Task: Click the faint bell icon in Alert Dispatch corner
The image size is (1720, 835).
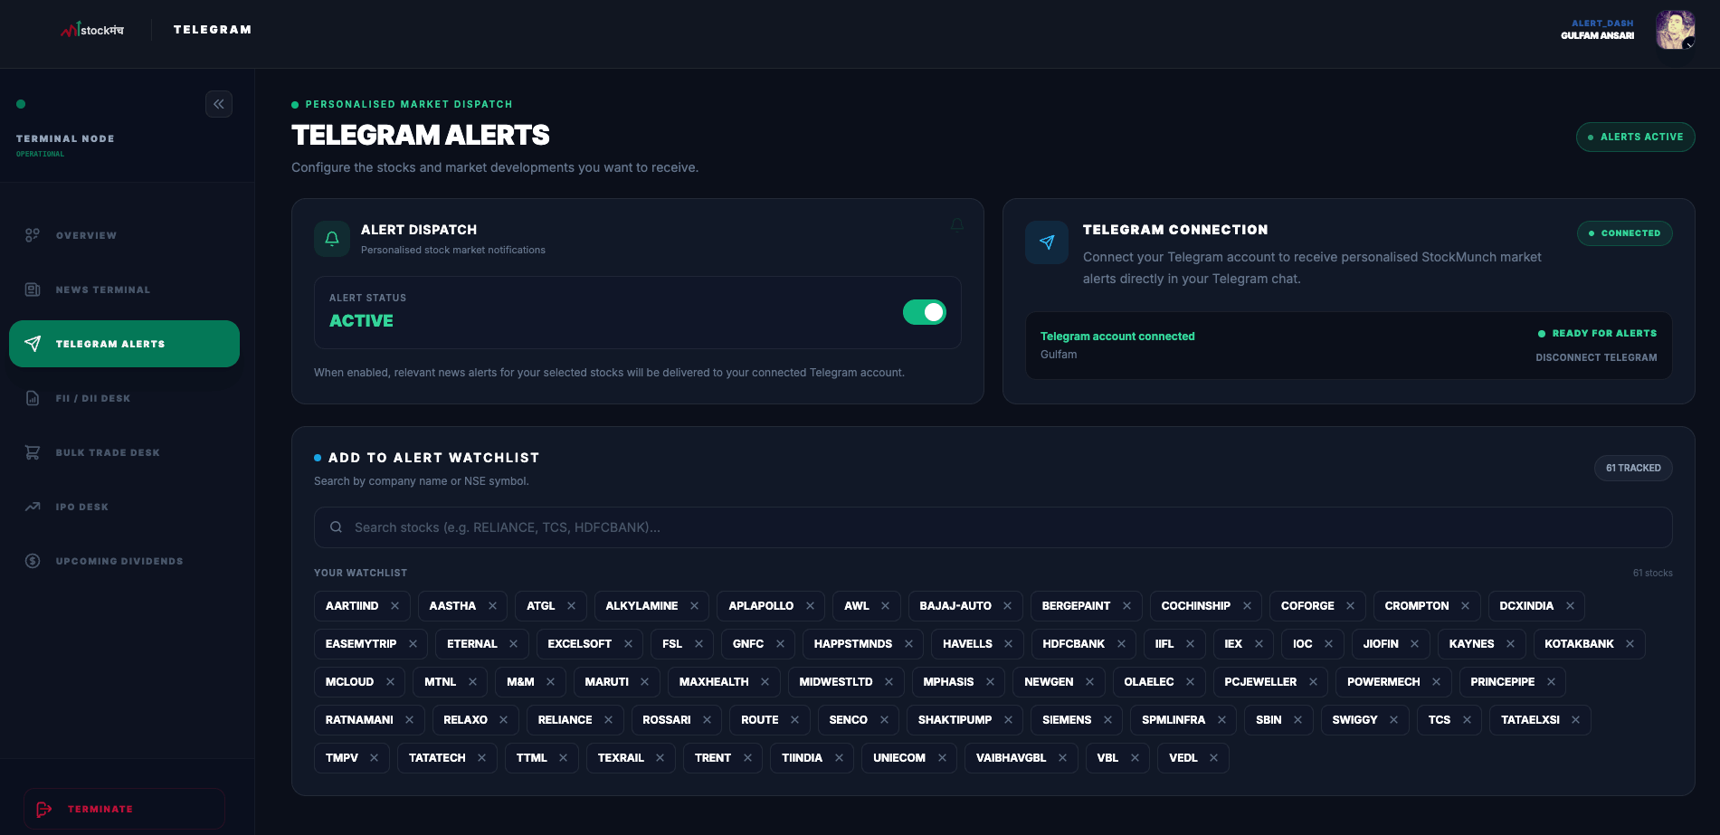Action: (x=957, y=224)
